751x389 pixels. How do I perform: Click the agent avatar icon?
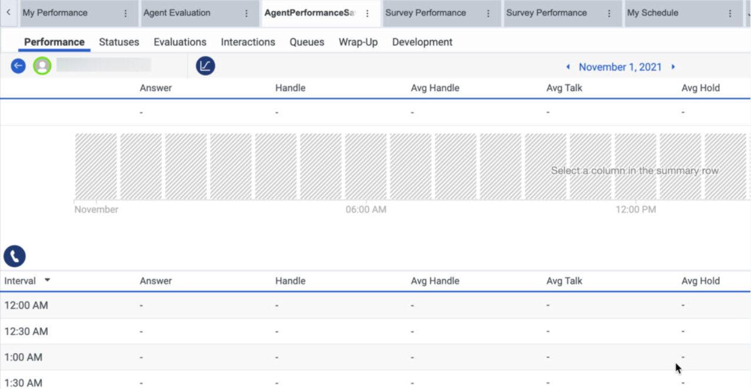coord(42,66)
